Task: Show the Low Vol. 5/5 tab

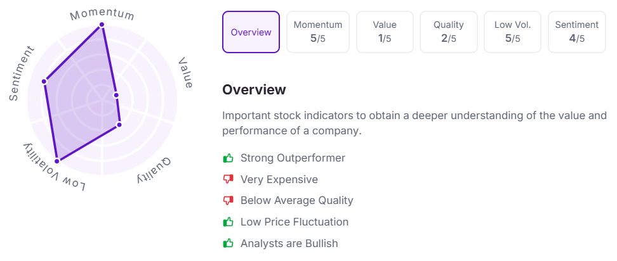Action: (512, 32)
